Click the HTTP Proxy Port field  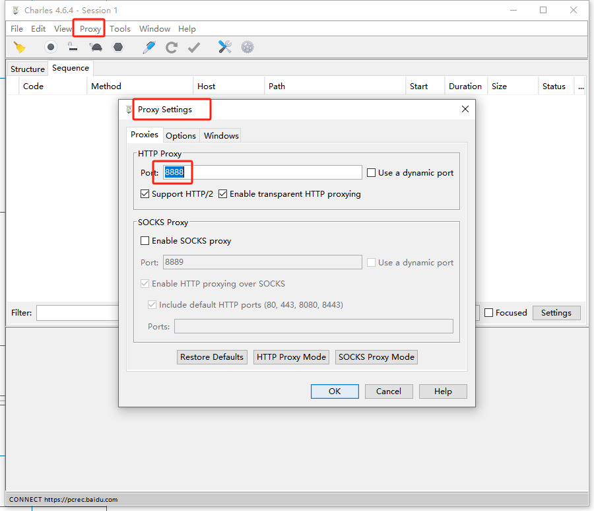[263, 172]
